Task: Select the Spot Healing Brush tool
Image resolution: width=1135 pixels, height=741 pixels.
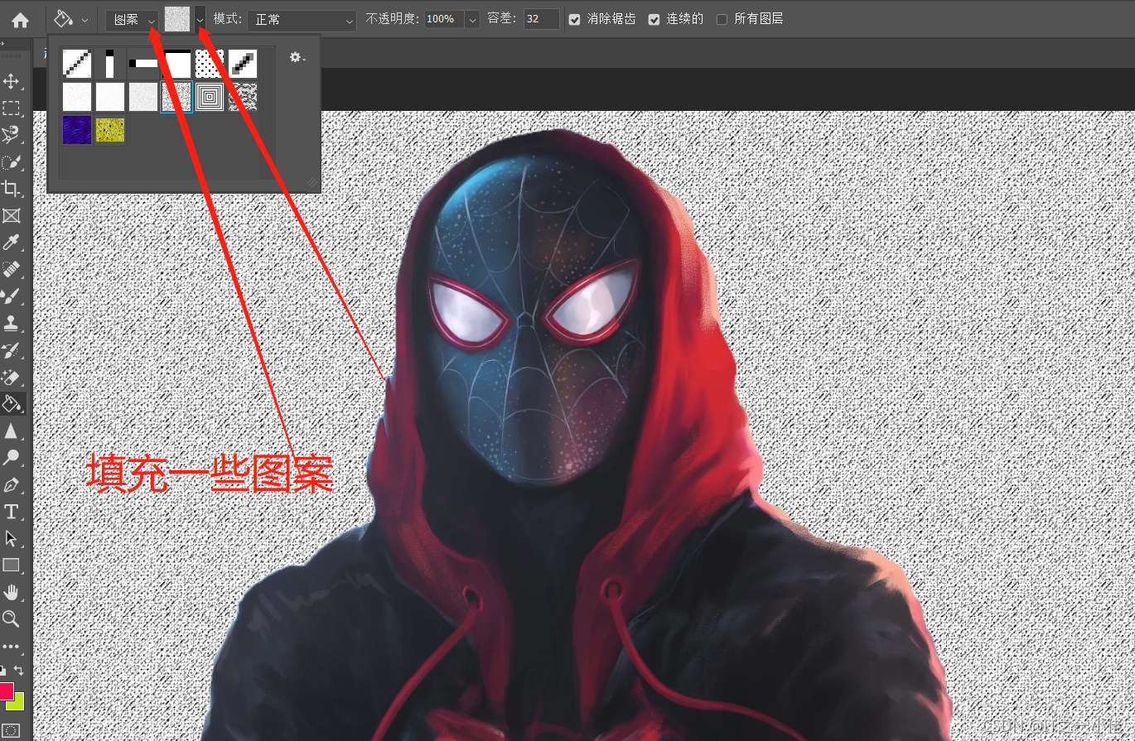Action: 11,270
